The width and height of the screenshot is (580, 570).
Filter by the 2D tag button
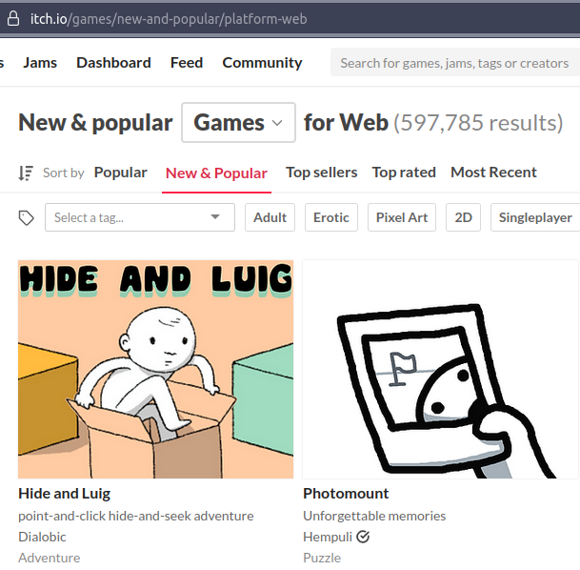[x=463, y=217]
